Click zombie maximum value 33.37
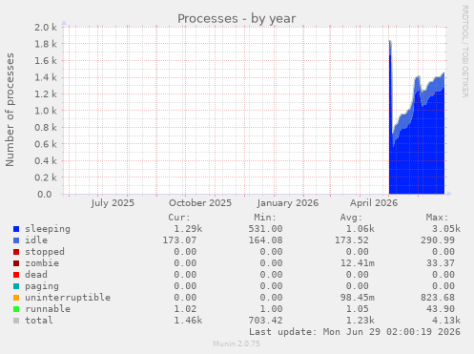Viewport: 474px width, 354px height. click(x=441, y=263)
